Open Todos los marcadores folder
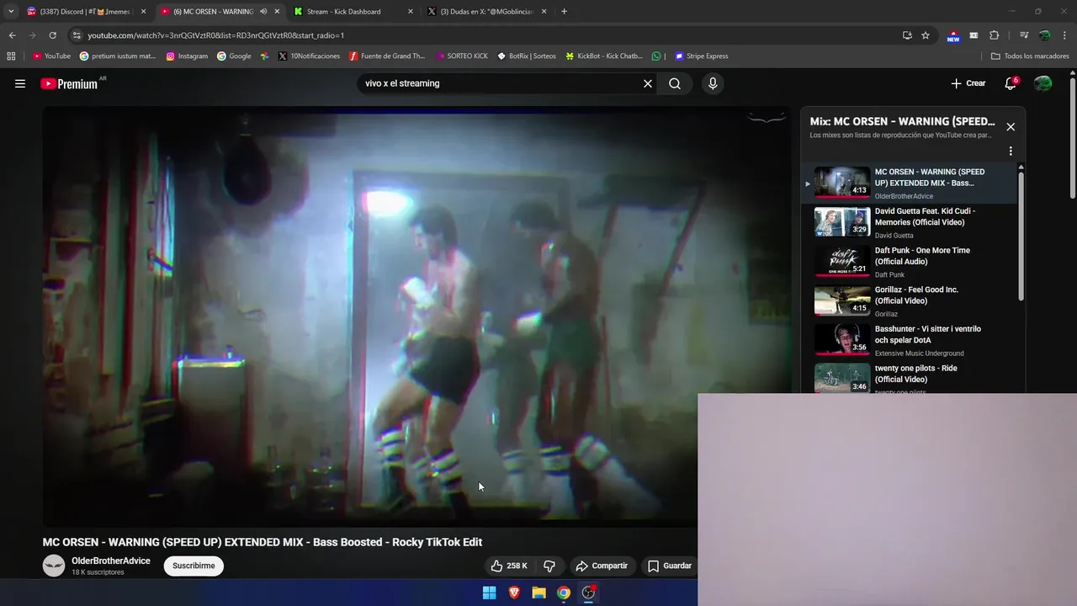1077x606 pixels. coord(1030,56)
